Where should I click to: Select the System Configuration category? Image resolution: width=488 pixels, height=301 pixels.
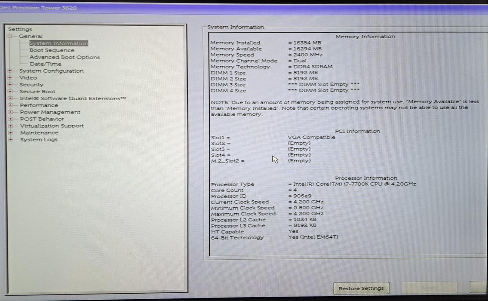(51, 71)
